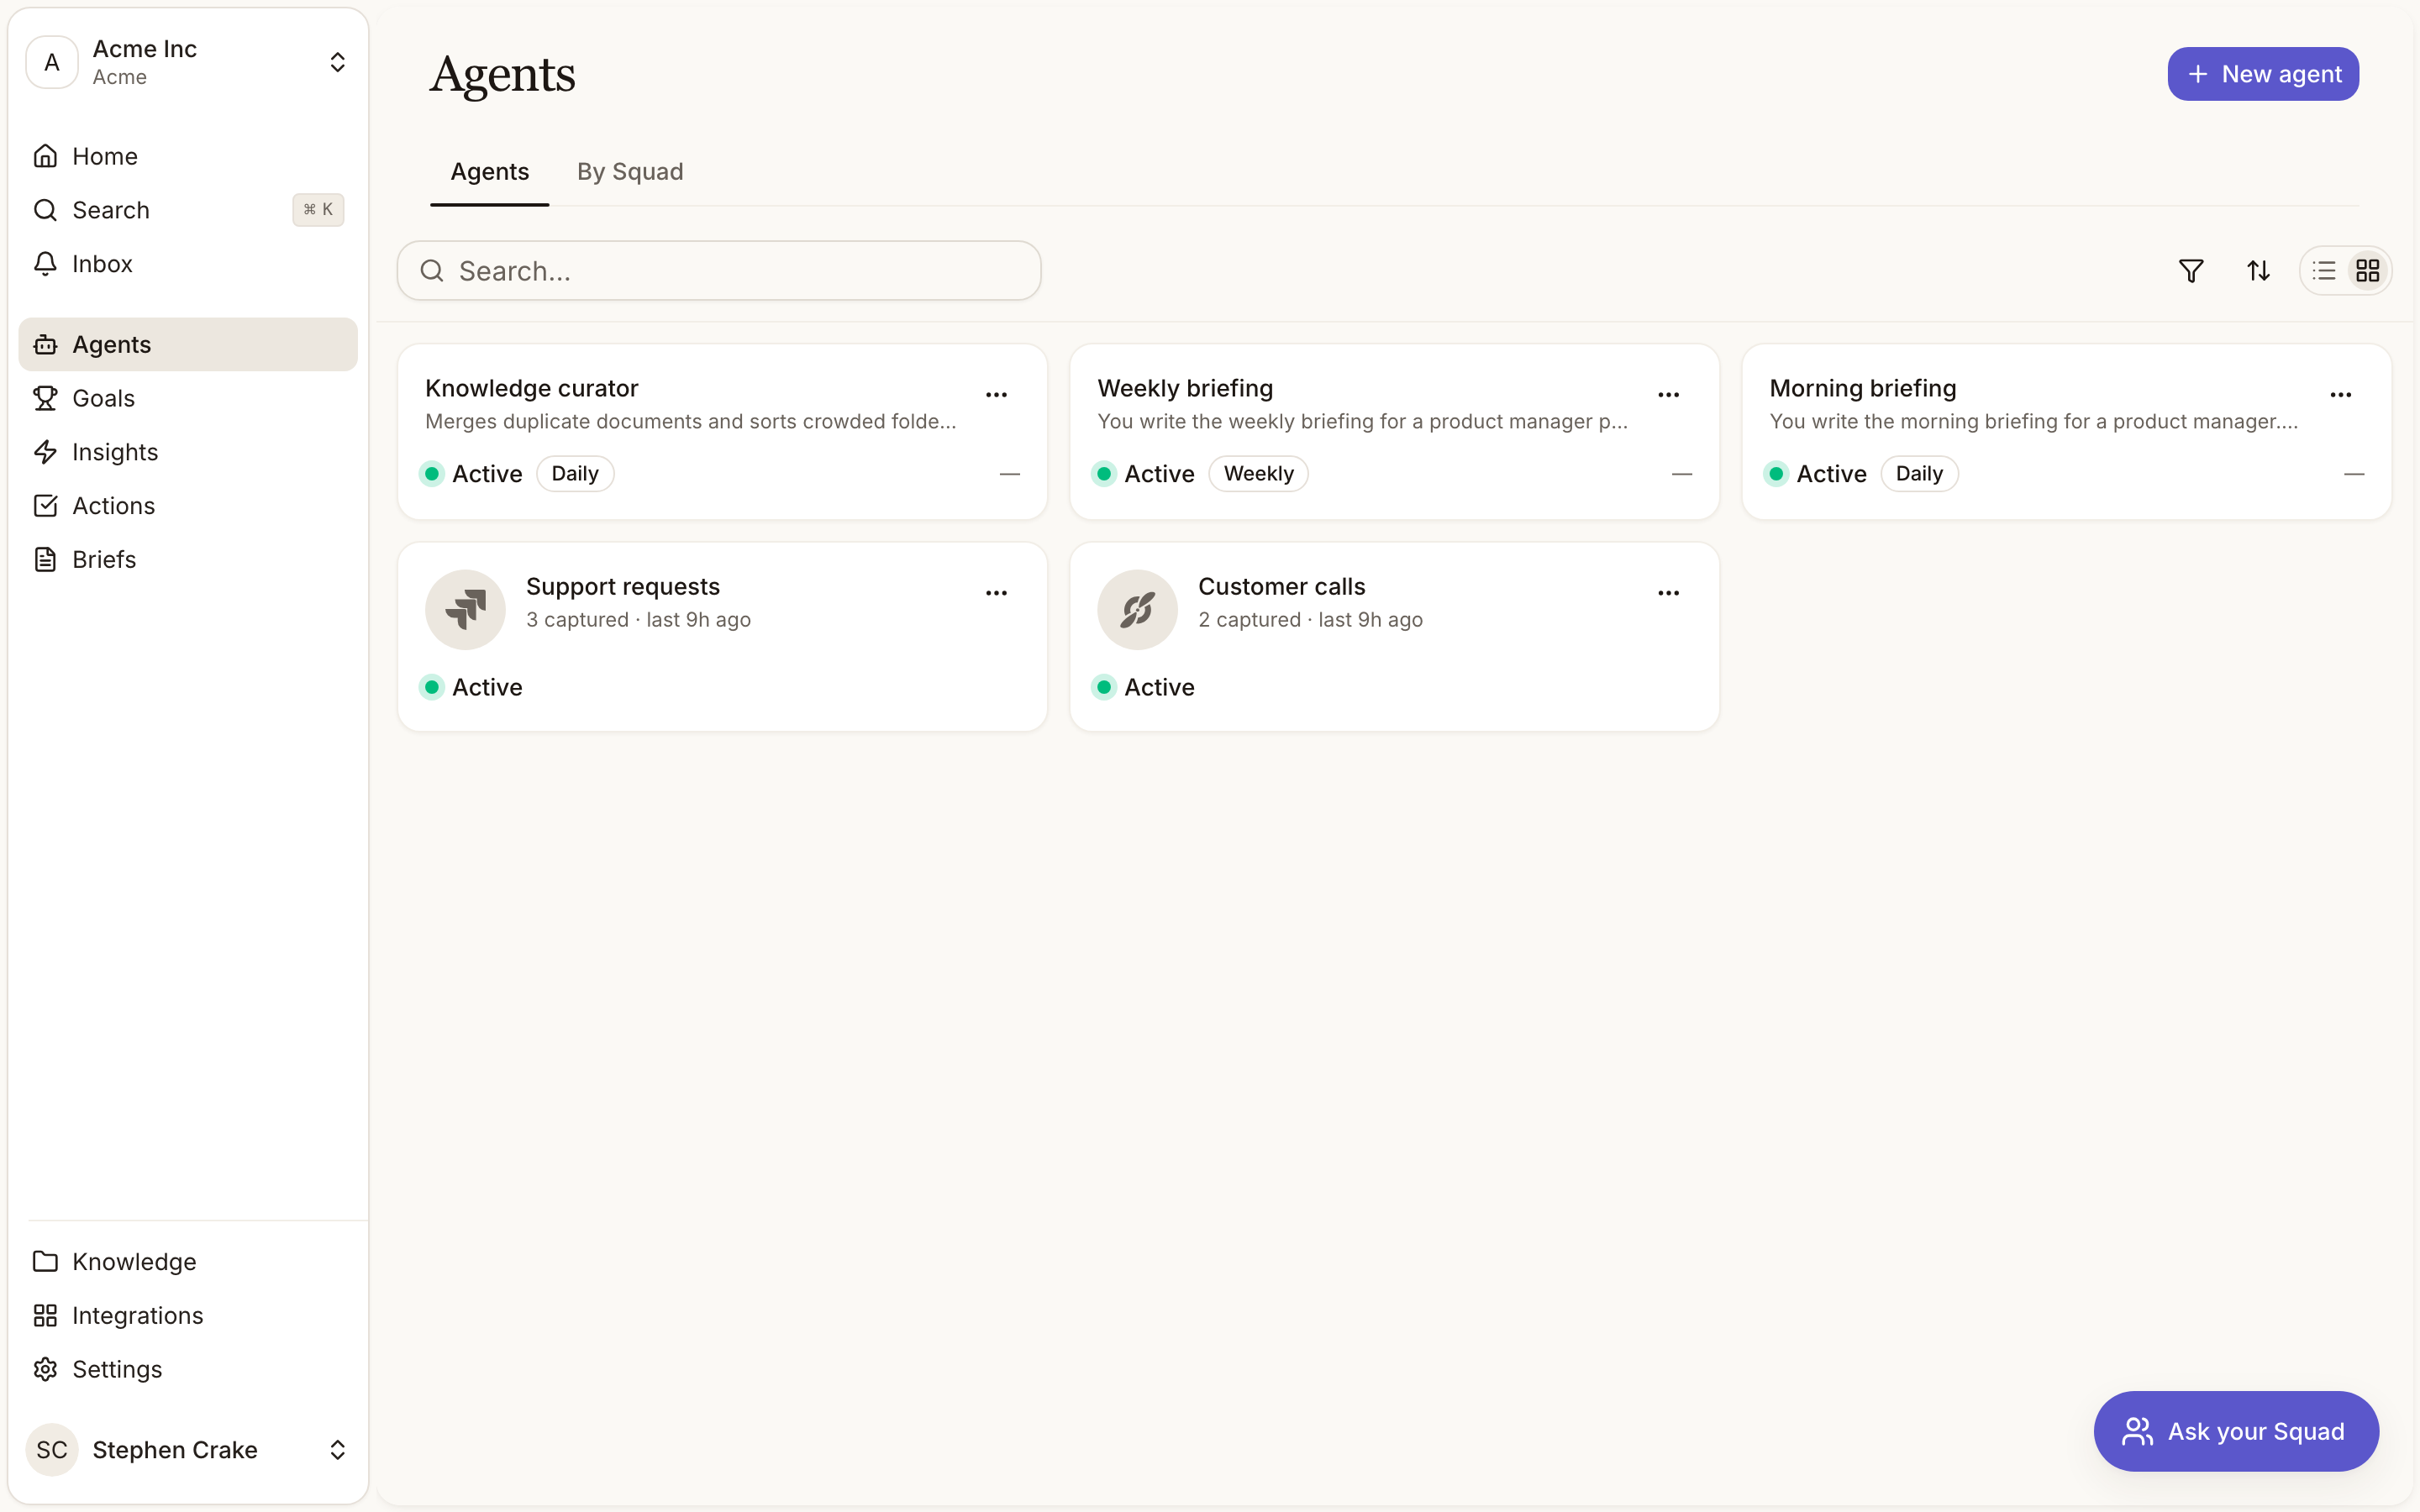Switch to list view

(2324, 271)
